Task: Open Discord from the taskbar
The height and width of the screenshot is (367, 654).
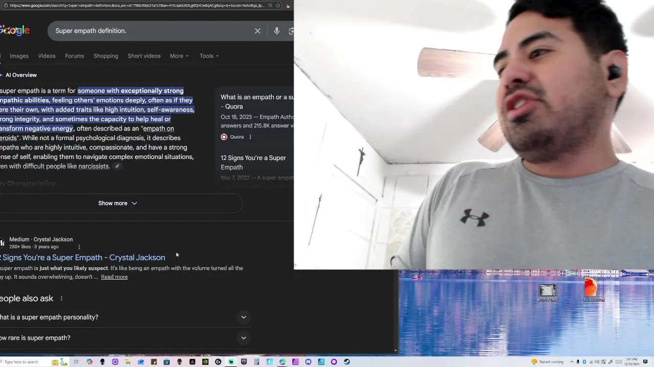Action: coord(308,362)
